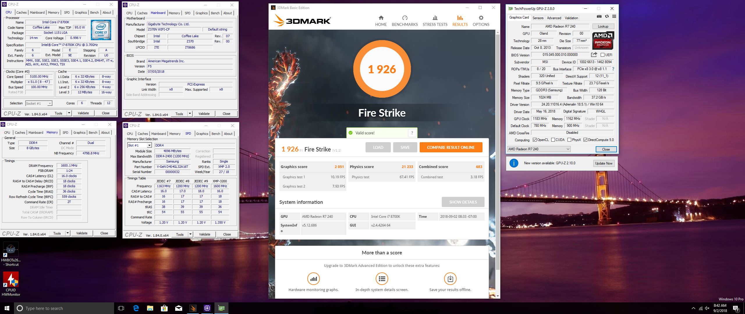
Task: Click Save your results offline icon
Action: tap(450, 279)
